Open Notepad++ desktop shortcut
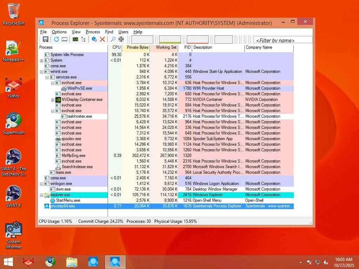359x269 pixels. [x=13, y=51]
